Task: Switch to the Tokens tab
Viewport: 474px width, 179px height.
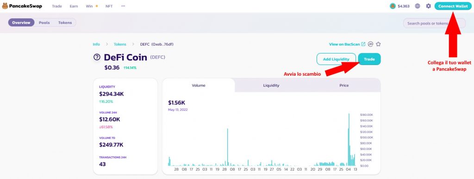Action: point(65,23)
